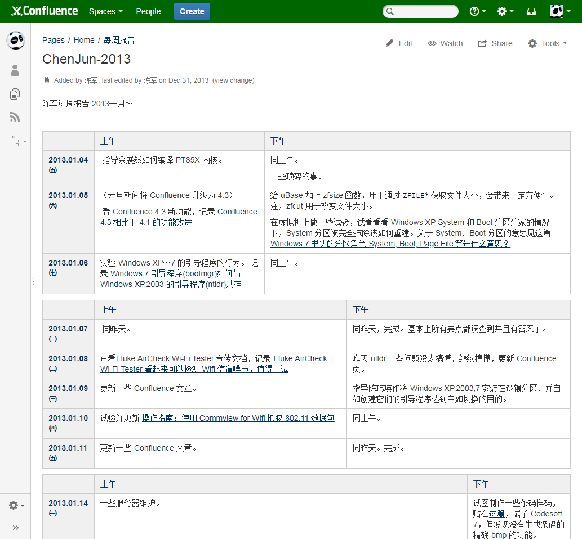582x539 pixels.
Task: Open the Spaces menu
Action: click(105, 11)
